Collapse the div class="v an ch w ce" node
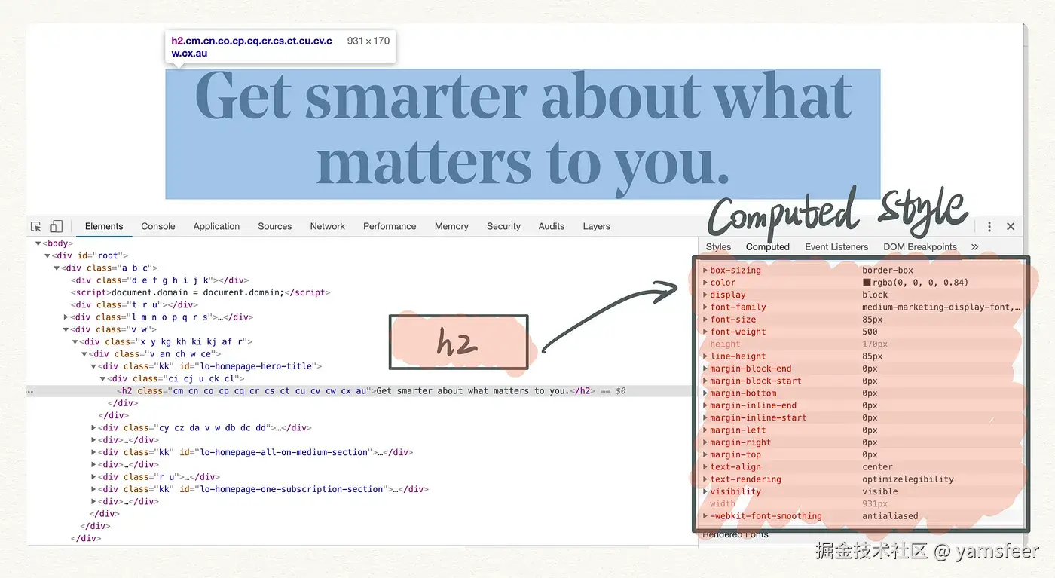This screenshot has height=578, width=1055. tap(84, 354)
